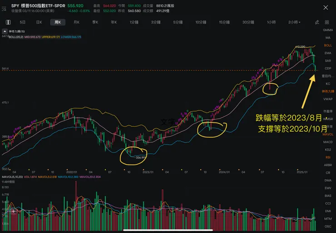Enable the MA indicator
Screen dimensions: 336x233
click(328, 38)
